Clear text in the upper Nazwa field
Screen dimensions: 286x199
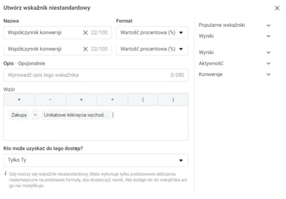[85, 32]
